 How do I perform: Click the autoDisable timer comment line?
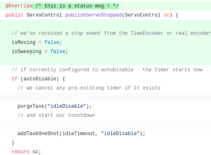(107, 70)
